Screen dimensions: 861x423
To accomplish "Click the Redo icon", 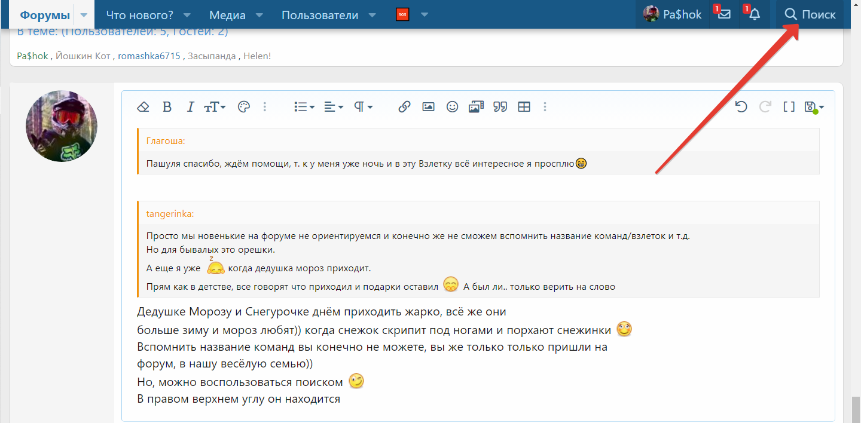I will point(765,107).
